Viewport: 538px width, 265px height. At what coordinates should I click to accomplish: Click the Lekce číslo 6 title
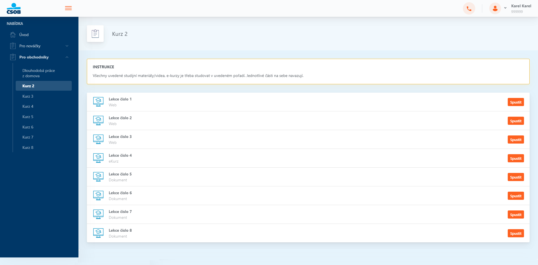pos(120,193)
